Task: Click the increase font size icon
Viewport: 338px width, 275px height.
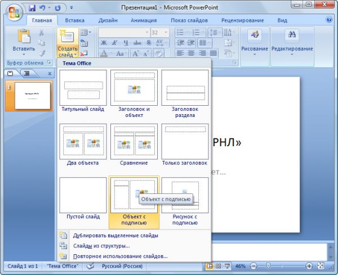Action: (x=135, y=53)
